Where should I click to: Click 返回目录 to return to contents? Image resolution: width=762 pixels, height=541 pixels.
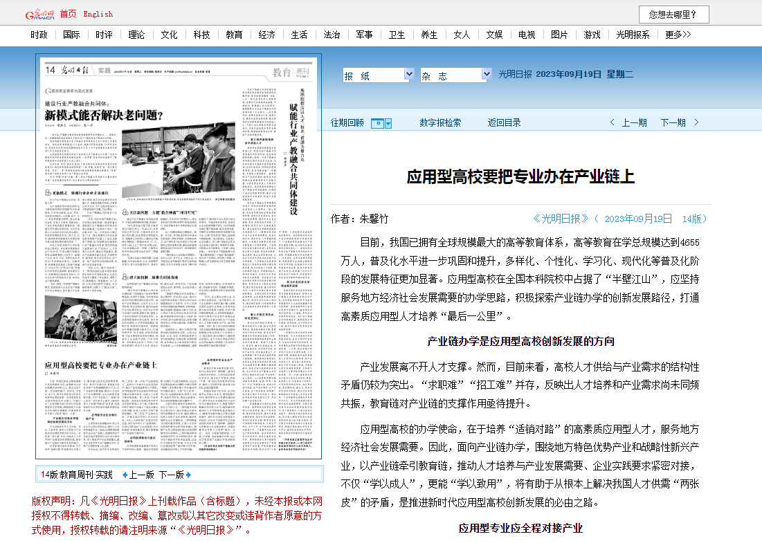click(x=504, y=123)
